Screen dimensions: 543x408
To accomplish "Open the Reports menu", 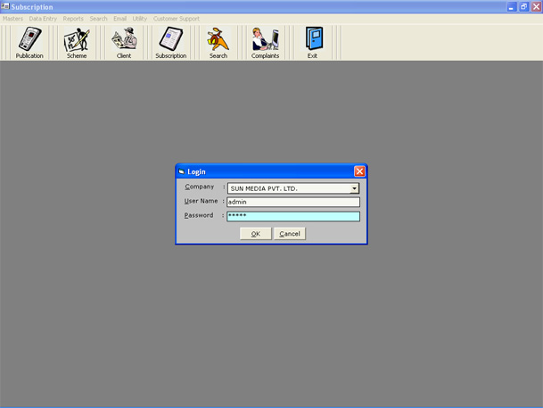I will point(73,19).
